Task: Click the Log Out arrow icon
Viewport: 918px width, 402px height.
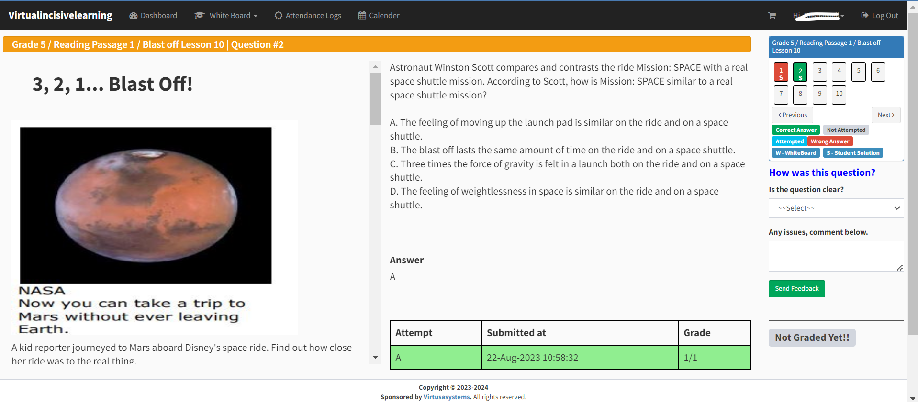Action: coord(865,15)
